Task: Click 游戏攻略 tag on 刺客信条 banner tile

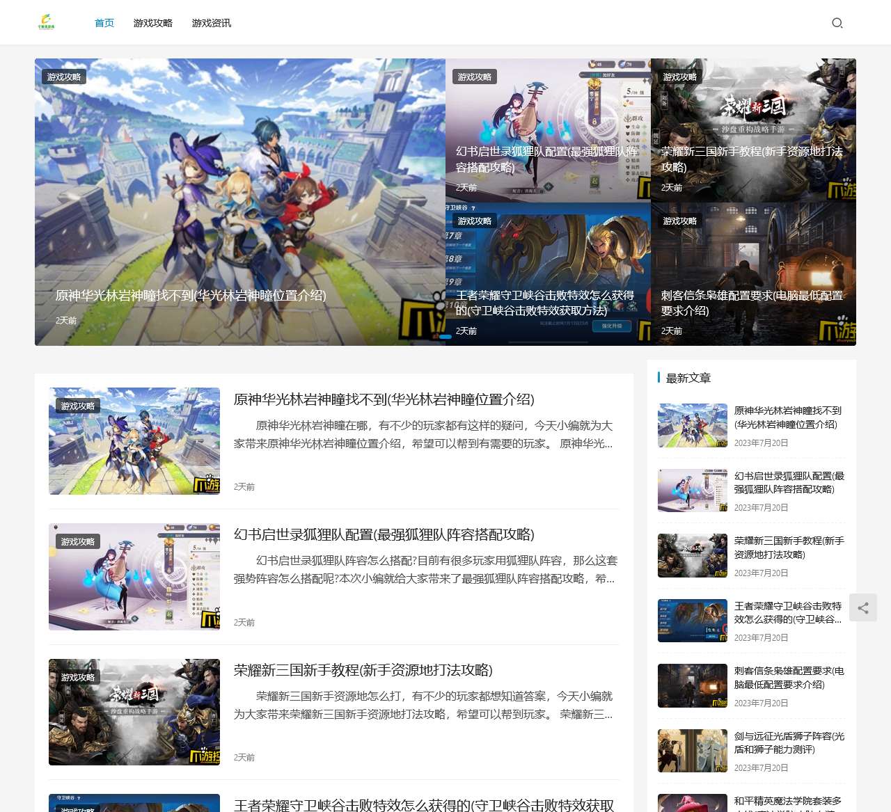Action: (680, 221)
